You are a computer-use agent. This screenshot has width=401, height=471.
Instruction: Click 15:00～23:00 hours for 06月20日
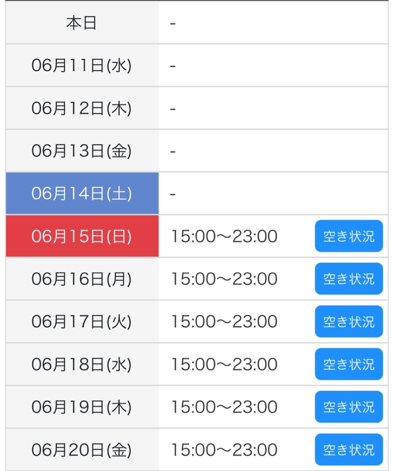point(224,450)
